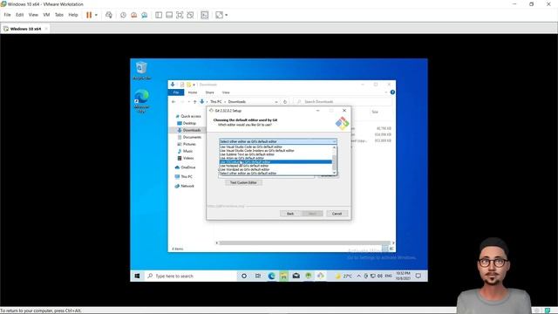558x314 pixels.
Task: Open the Tabs menu
Action: (59, 15)
